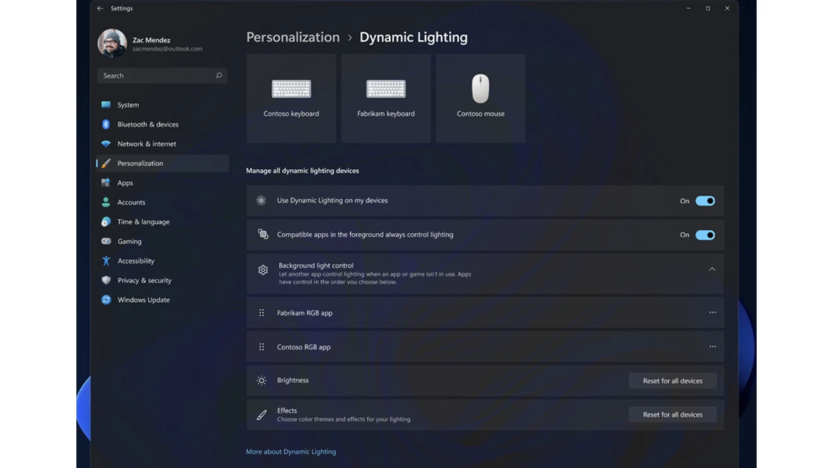Click the Accounts person icon
This screenshot has height=468, width=833.
pos(106,202)
